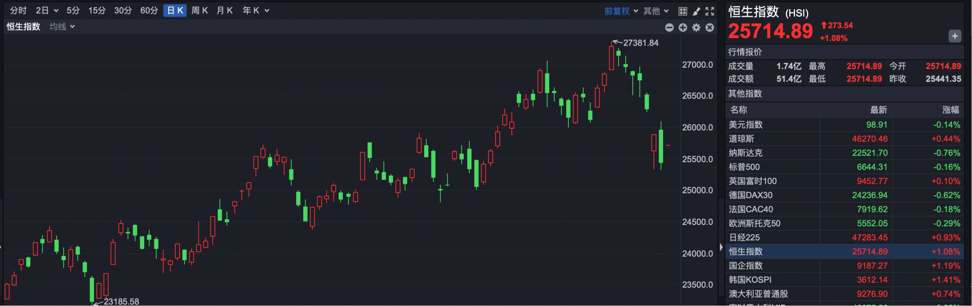Viewport: 972px width, 306px height.
Task: Close the chart indicator with X icon
Action: coord(710,28)
